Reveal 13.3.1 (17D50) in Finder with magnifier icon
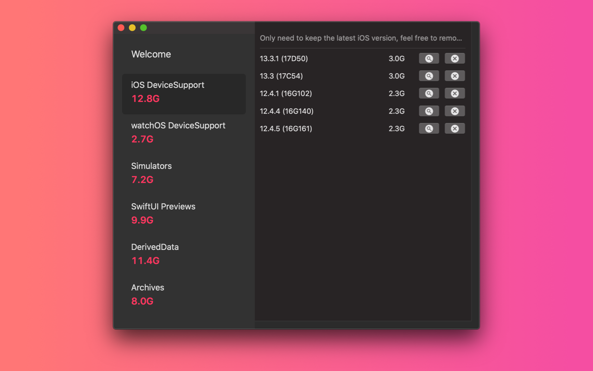The height and width of the screenshot is (371, 593). (429, 58)
